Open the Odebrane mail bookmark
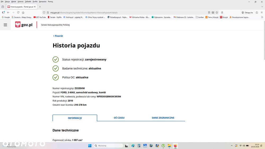 tap(184, 17)
